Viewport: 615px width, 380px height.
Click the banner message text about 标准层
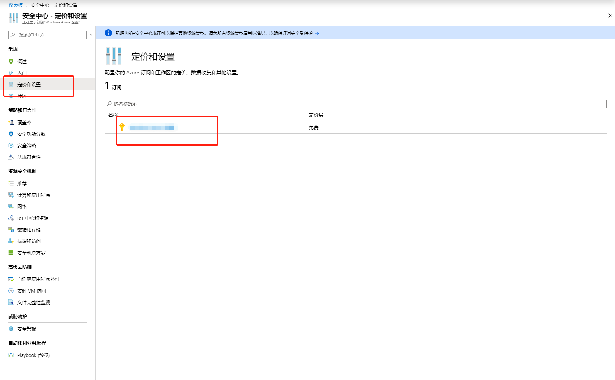(214, 33)
